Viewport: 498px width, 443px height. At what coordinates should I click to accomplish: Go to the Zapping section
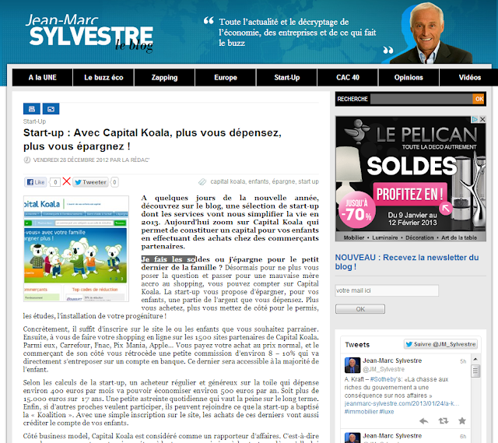pos(164,78)
